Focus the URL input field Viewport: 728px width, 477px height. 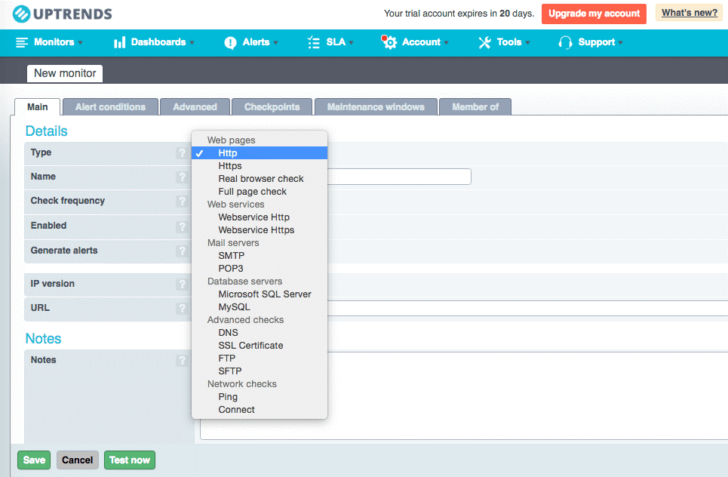[527, 309]
